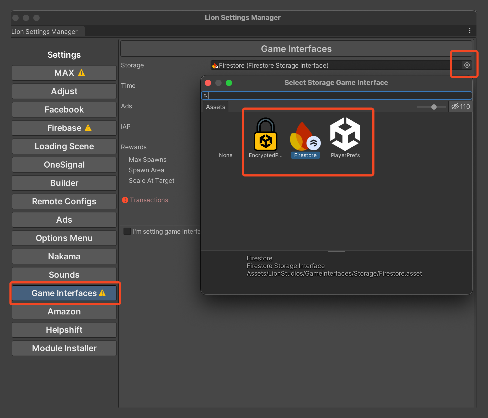Pick the PlayerPrefs Unity cube icon
The image size is (488, 418).
(345, 134)
